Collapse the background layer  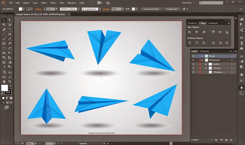pyautogui.click(x=202, y=60)
